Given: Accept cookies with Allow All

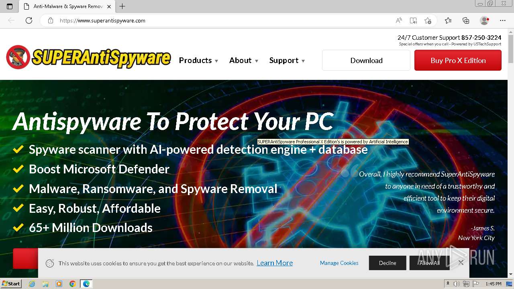Looking at the screenshot, I should point(429,263).
